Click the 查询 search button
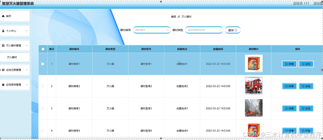 point(233,30)
